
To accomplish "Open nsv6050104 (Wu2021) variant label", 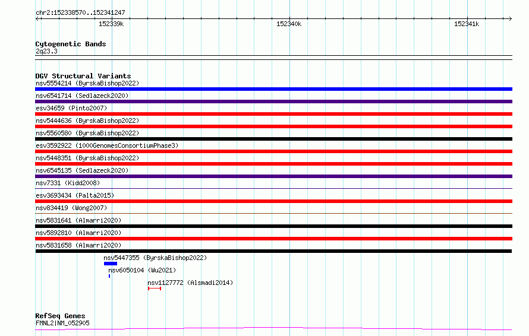I will 142,270.
